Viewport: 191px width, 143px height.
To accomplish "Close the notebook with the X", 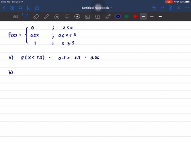I will 179,8.
